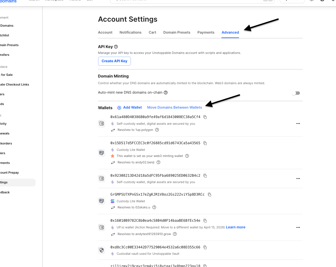Open three-dot menu for the UP.io wallet
336x267 pixels.
(x=298, y=228)
